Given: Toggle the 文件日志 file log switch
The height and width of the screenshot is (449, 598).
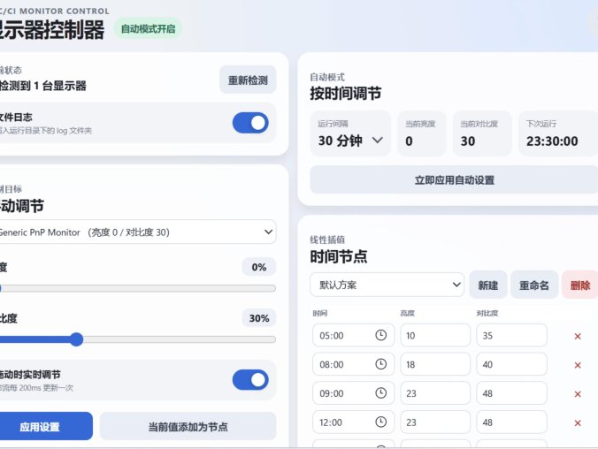Looking at the screenshot, I should 250,123.
